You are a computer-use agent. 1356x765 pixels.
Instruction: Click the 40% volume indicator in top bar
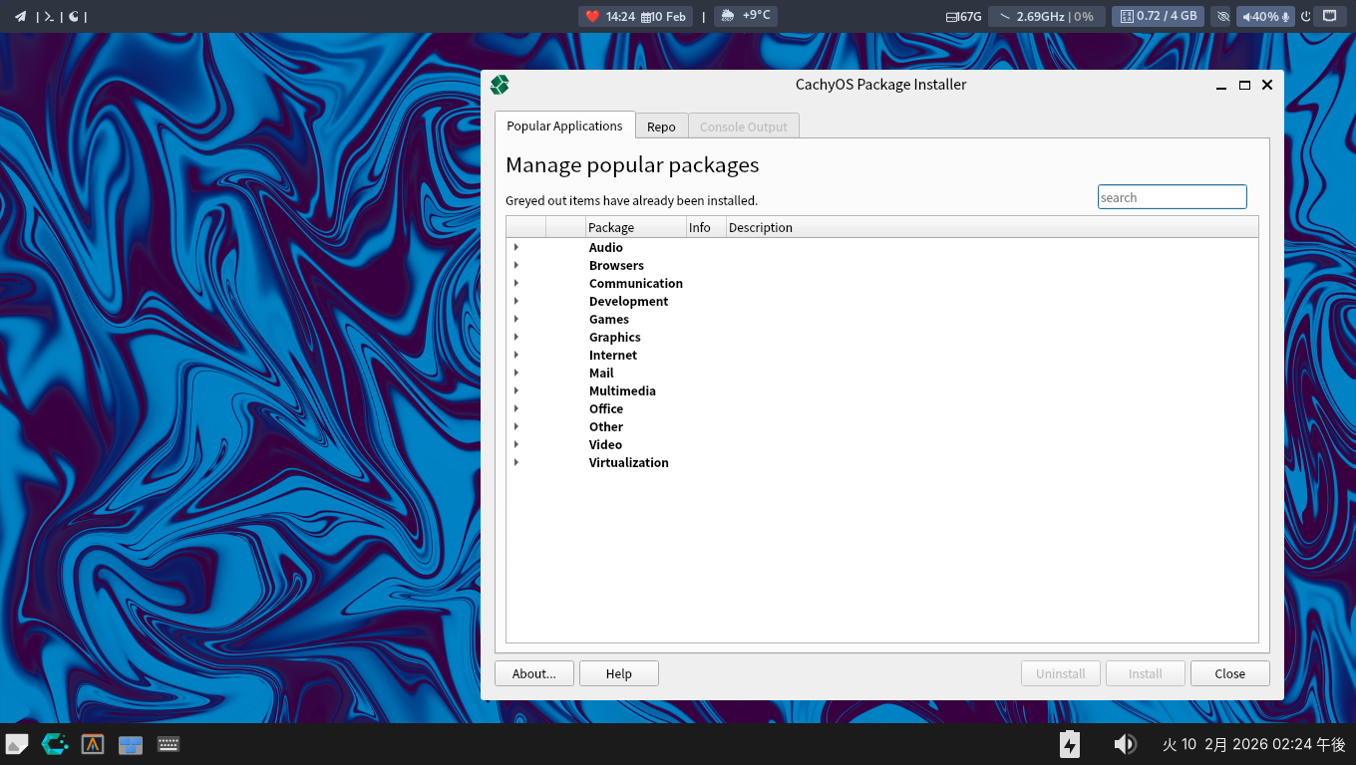click(1260, 16)
